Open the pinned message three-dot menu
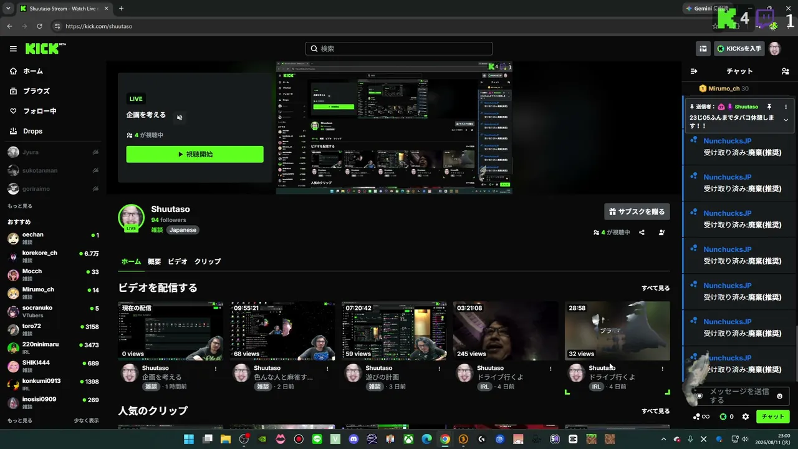The width and height of the screenshot is (798, 449). point(786,107)
